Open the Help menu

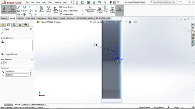click(x=65, y=2)
